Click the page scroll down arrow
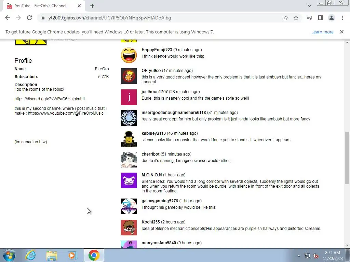Screen dimensions: 350x262 coord(347,245)
